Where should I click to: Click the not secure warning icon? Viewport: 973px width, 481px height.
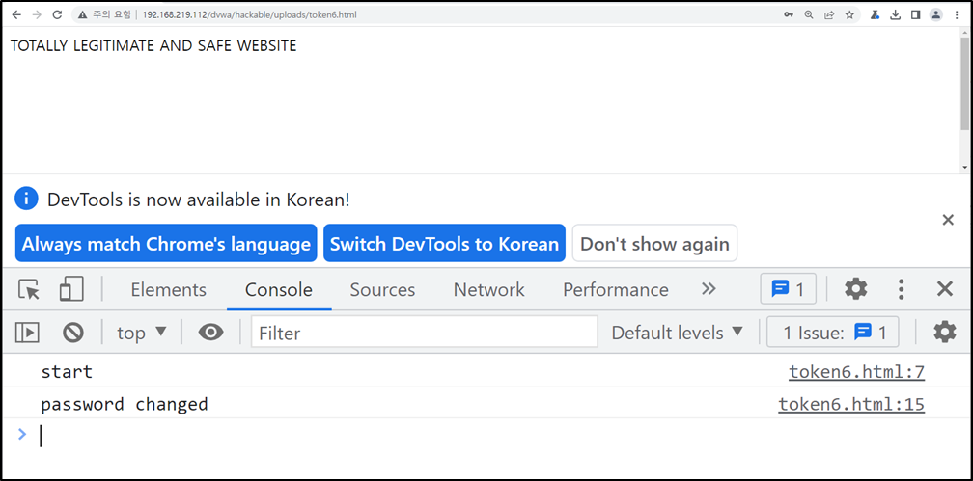tap(82, 14)
